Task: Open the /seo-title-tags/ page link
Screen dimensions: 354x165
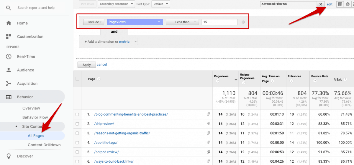Action: pyautogui.click(x=106, y=143)
